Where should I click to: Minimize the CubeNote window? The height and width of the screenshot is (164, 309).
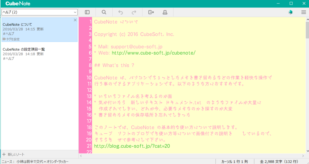tap(278, 4)
